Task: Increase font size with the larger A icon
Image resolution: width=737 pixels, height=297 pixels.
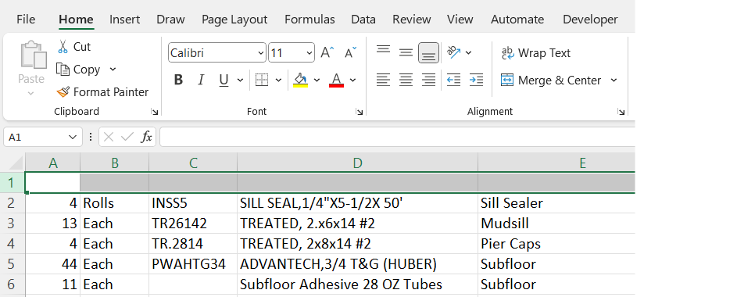Action: 327,52
